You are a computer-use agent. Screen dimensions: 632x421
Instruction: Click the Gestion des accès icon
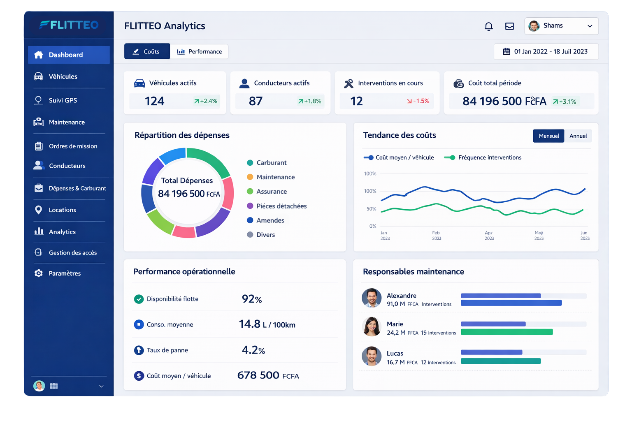38,252
